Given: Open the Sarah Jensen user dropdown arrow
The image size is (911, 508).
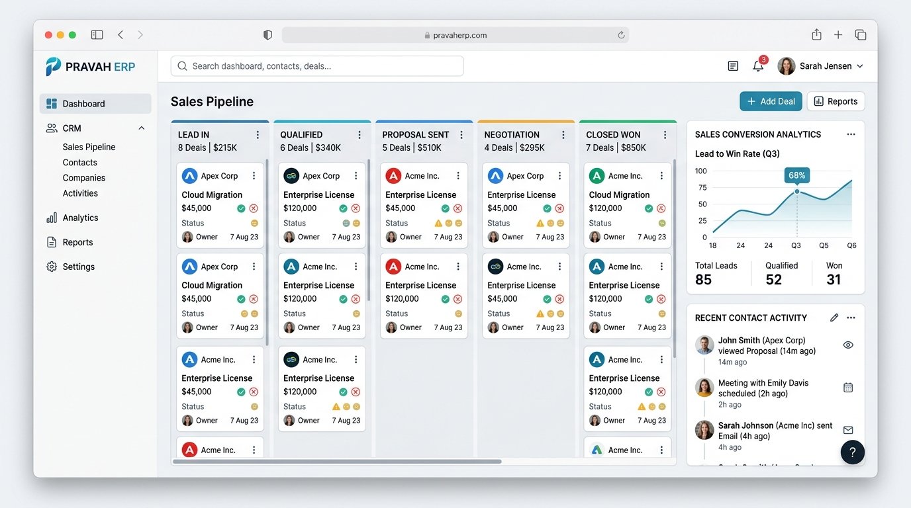Looking at the screenshot, I should 860,66.
